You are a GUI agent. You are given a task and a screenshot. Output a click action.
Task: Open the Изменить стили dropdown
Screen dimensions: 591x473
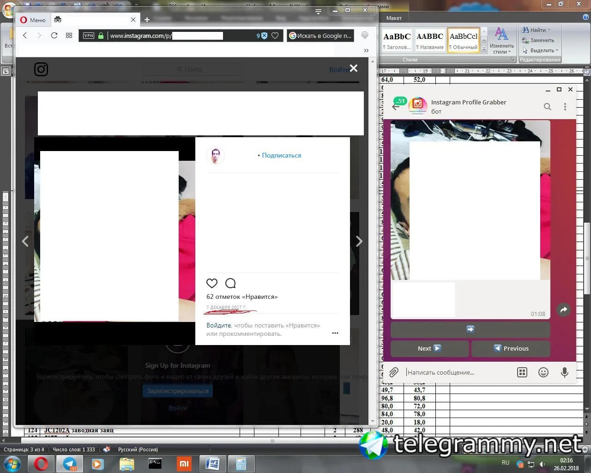point(502,41)
